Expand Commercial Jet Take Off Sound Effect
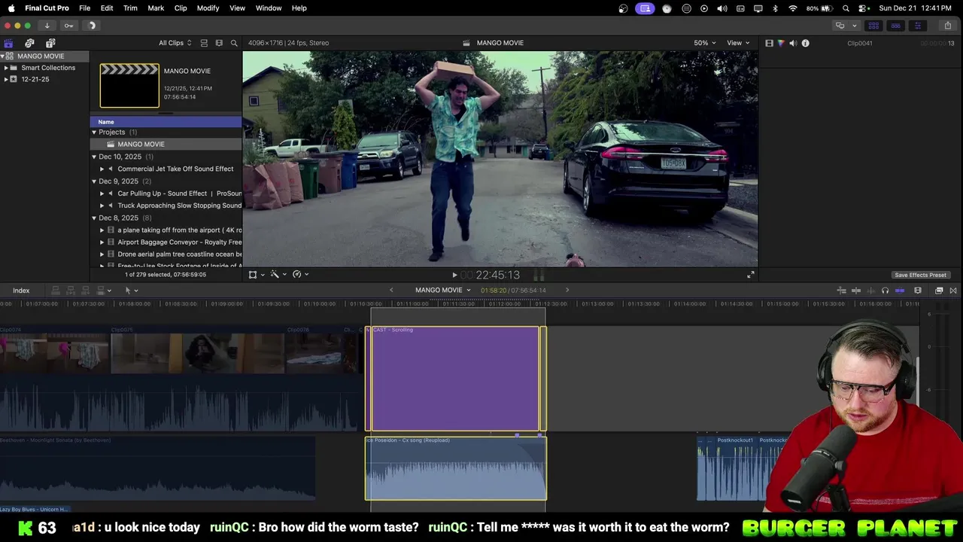963x542 pixels. pos(102,169)
